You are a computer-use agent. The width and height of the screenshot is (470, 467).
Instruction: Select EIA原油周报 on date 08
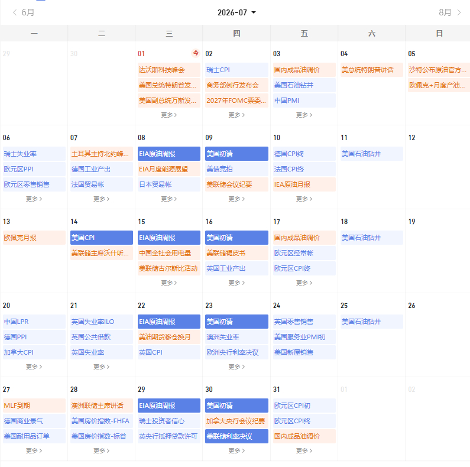coord(169,154)
